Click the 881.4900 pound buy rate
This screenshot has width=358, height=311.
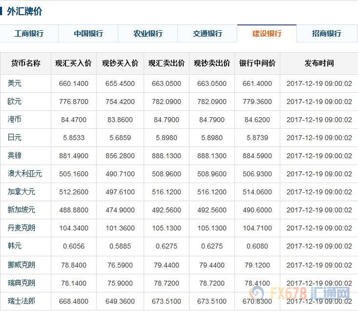coord(74,156)
